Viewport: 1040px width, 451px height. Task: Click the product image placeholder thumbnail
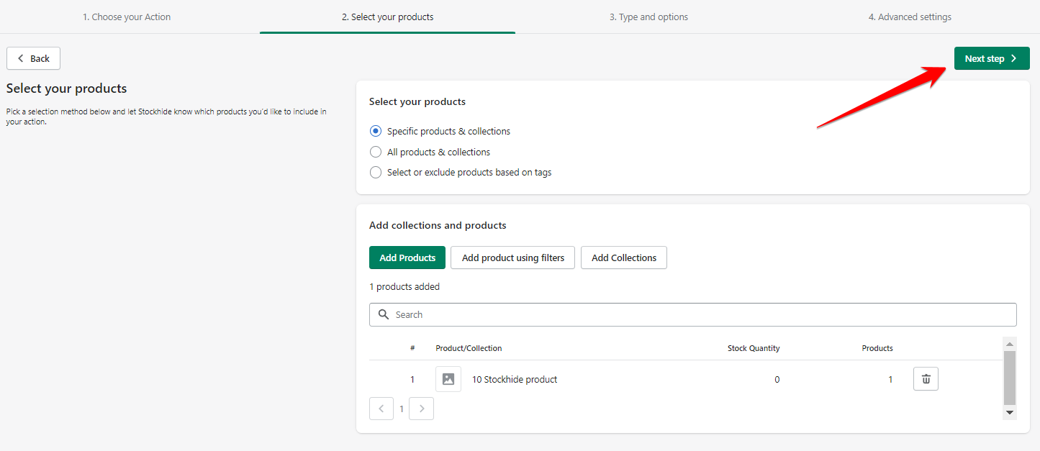(x=448, y=379)
